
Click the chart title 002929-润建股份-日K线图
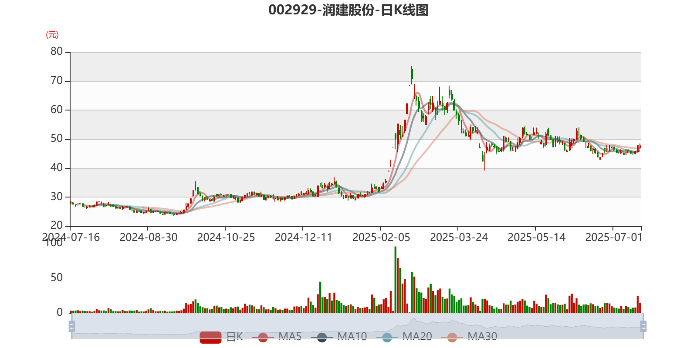pos(348,10)
